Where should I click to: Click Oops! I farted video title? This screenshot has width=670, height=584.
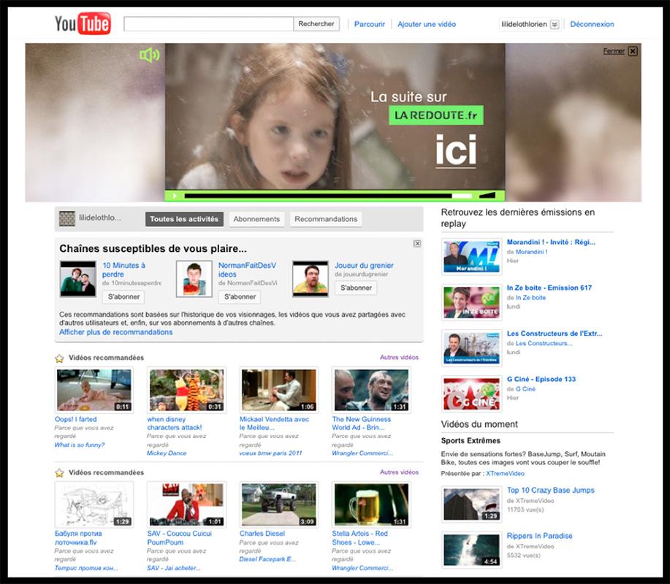pos(76,419)
